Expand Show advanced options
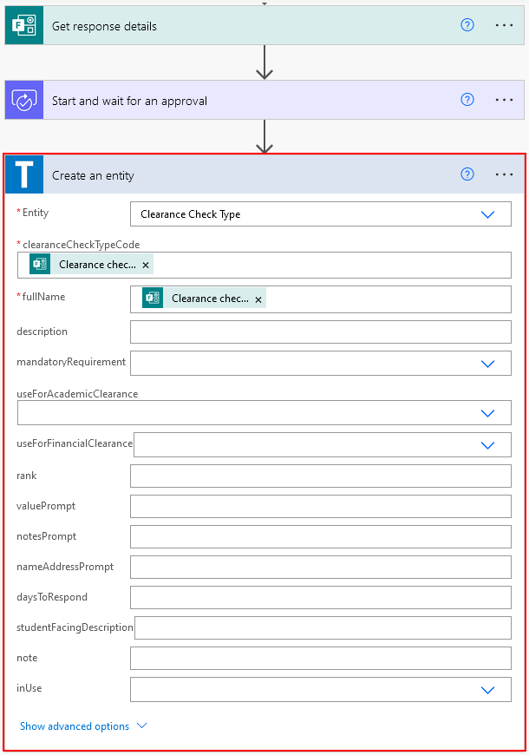Image resolution: width=529 pixels, height=755 pixels. (83, 726)
